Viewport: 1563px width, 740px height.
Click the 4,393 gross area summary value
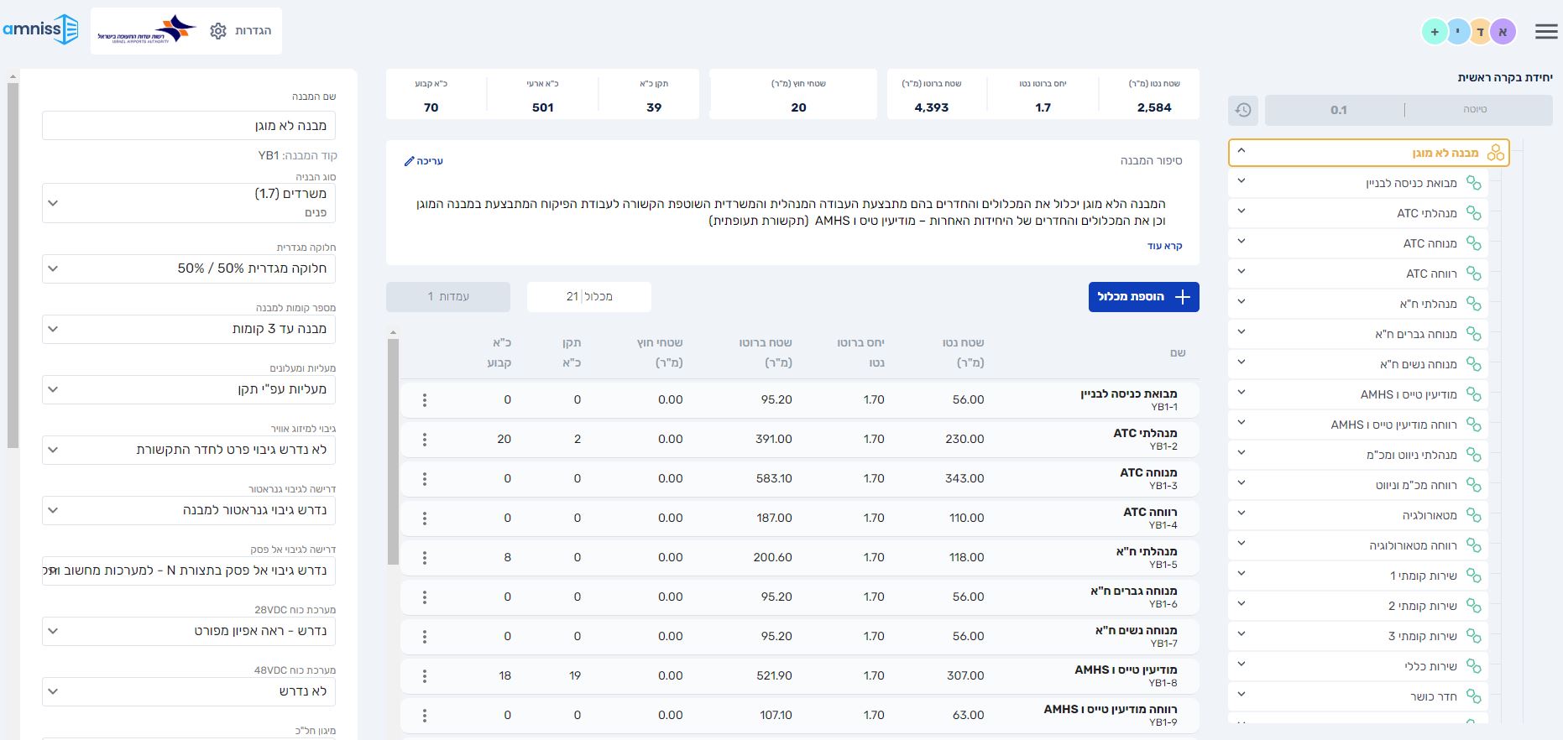[x=932, y=107]
